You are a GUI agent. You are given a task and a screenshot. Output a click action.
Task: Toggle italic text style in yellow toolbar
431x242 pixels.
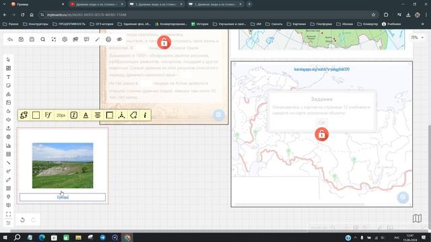point(73,115)
